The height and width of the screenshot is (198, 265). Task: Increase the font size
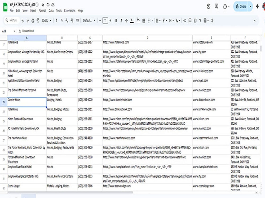pyautogui.click(x=110, y=21)
